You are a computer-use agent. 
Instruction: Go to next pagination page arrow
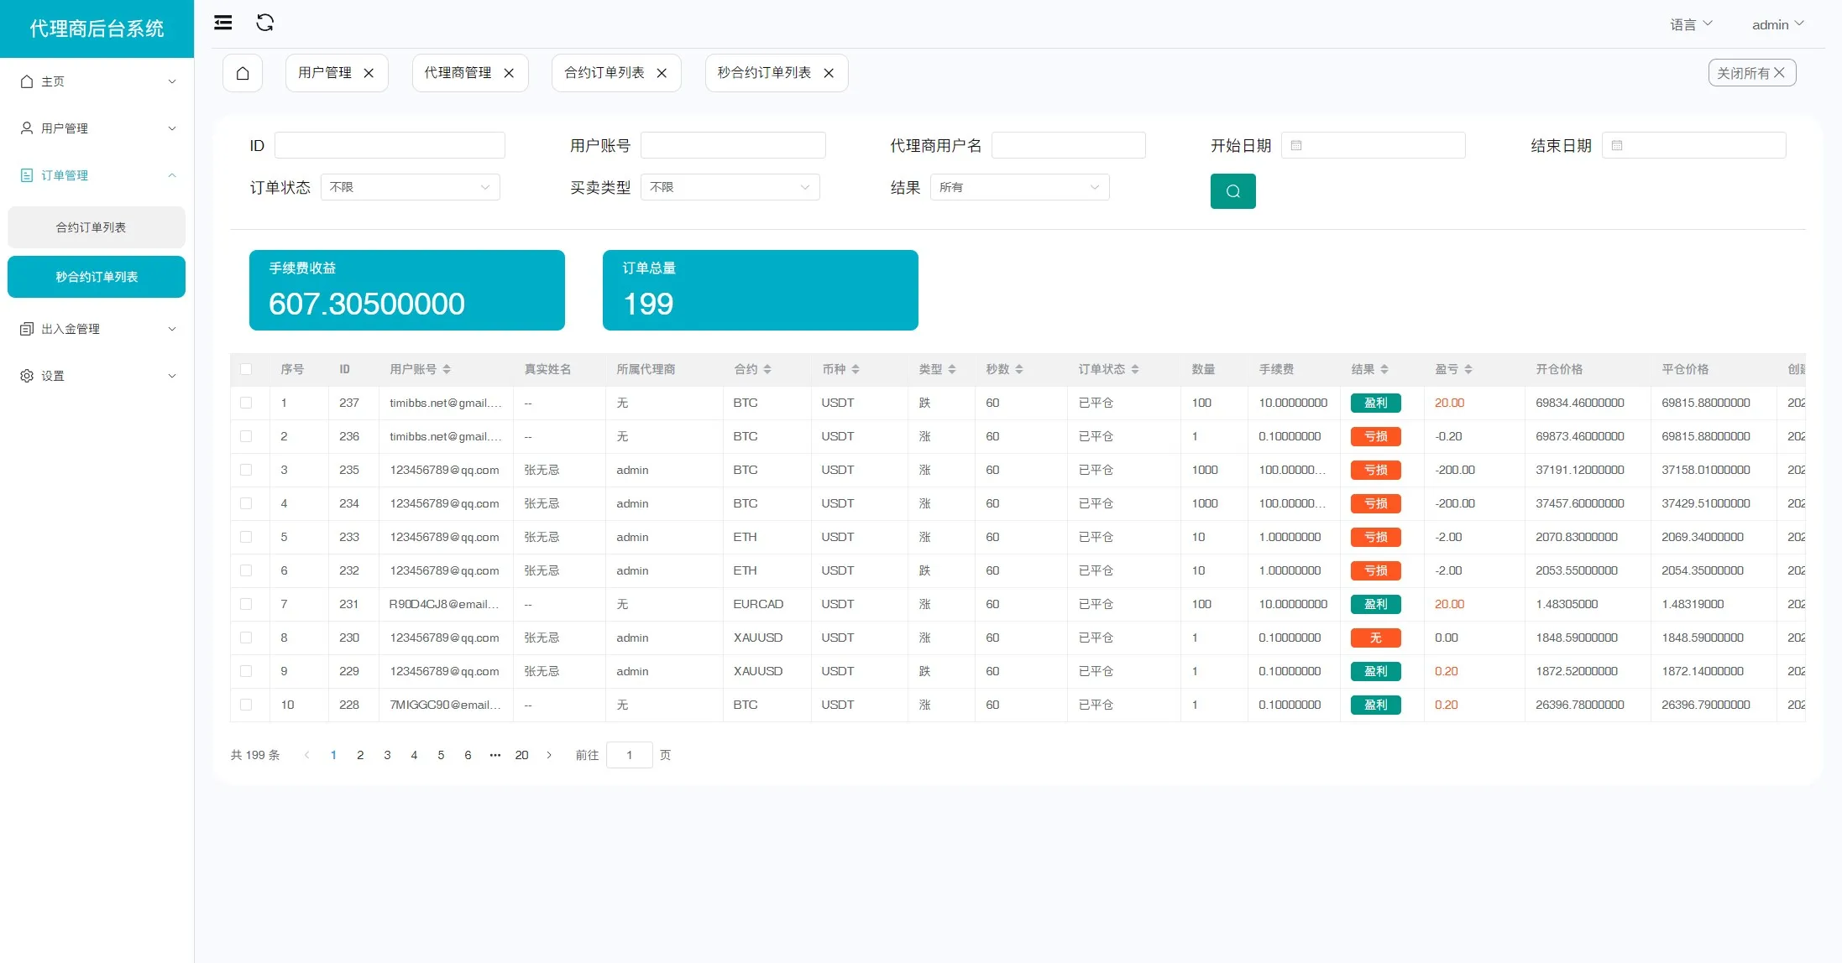pos(549,755)
